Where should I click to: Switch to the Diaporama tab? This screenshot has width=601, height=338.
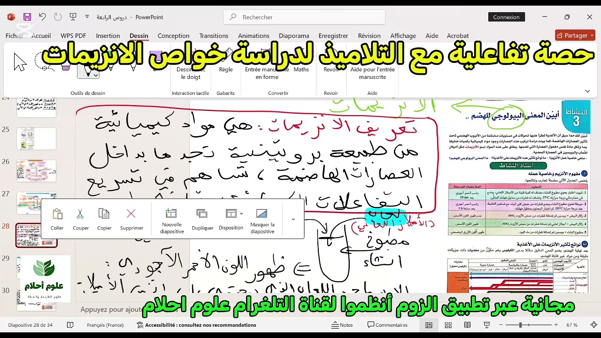pos(294,36)
